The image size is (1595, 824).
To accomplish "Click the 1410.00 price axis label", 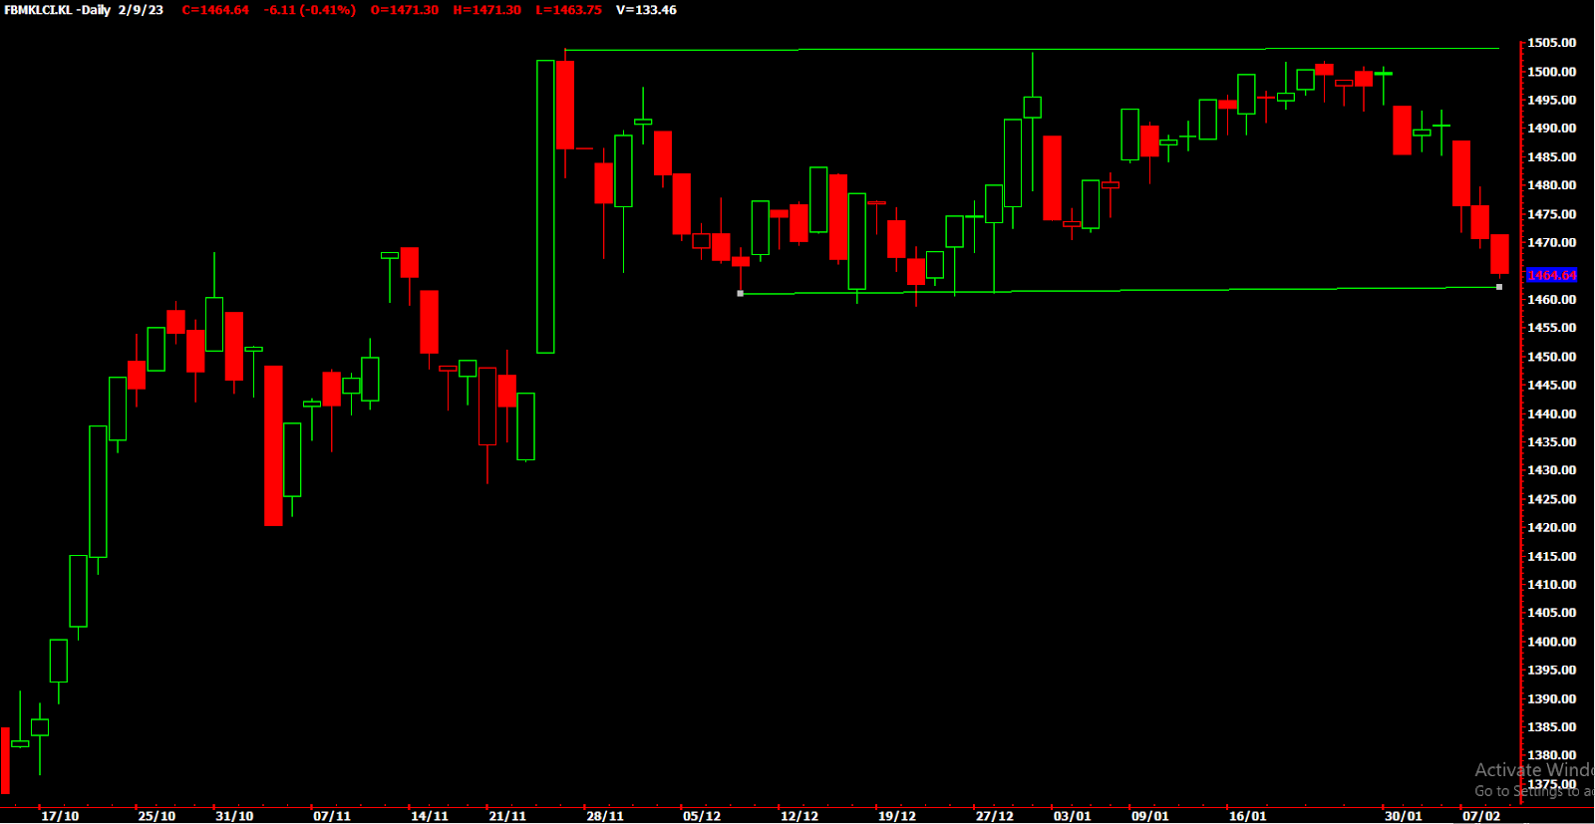I will (x=1552, y=585).
